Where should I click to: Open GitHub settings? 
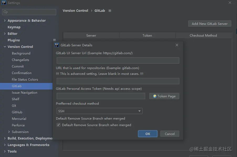[x=17, y=112]
